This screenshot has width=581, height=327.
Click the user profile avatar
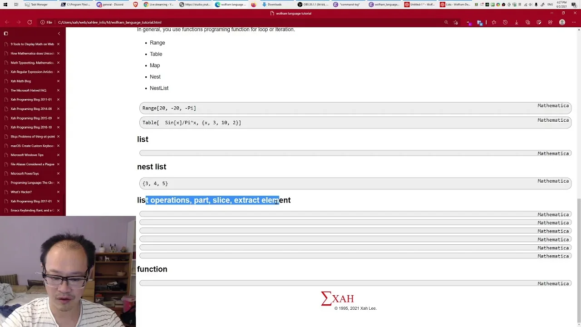click(x=562, y=22)
